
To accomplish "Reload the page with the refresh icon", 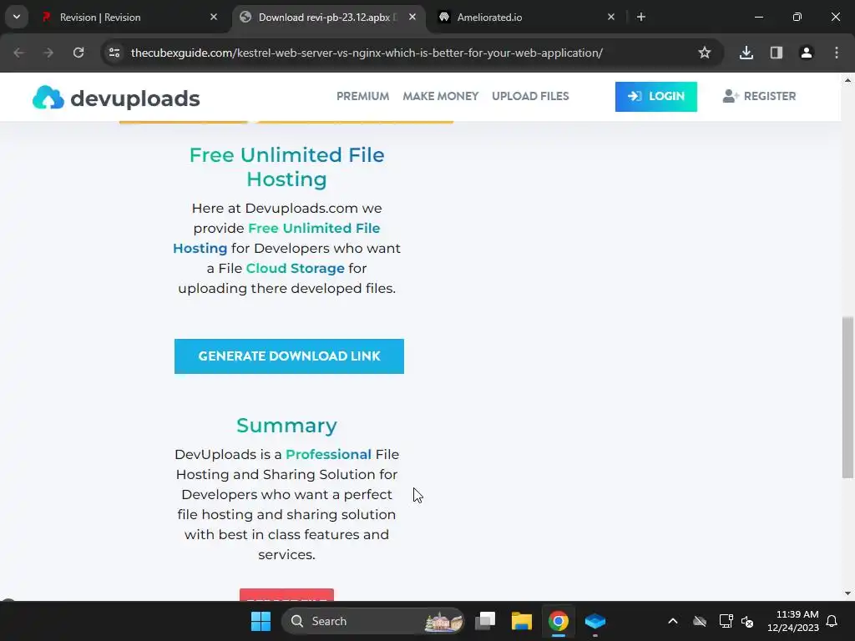I will point(78,53).
